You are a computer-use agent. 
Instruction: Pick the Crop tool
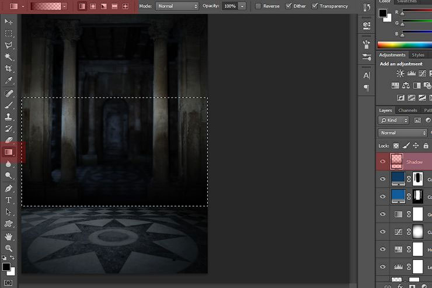[x=9, y=68]
